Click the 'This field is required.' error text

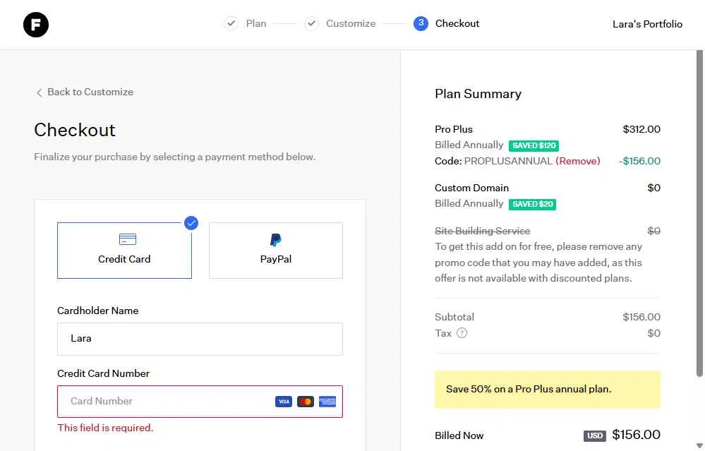(x=105, y=428)
